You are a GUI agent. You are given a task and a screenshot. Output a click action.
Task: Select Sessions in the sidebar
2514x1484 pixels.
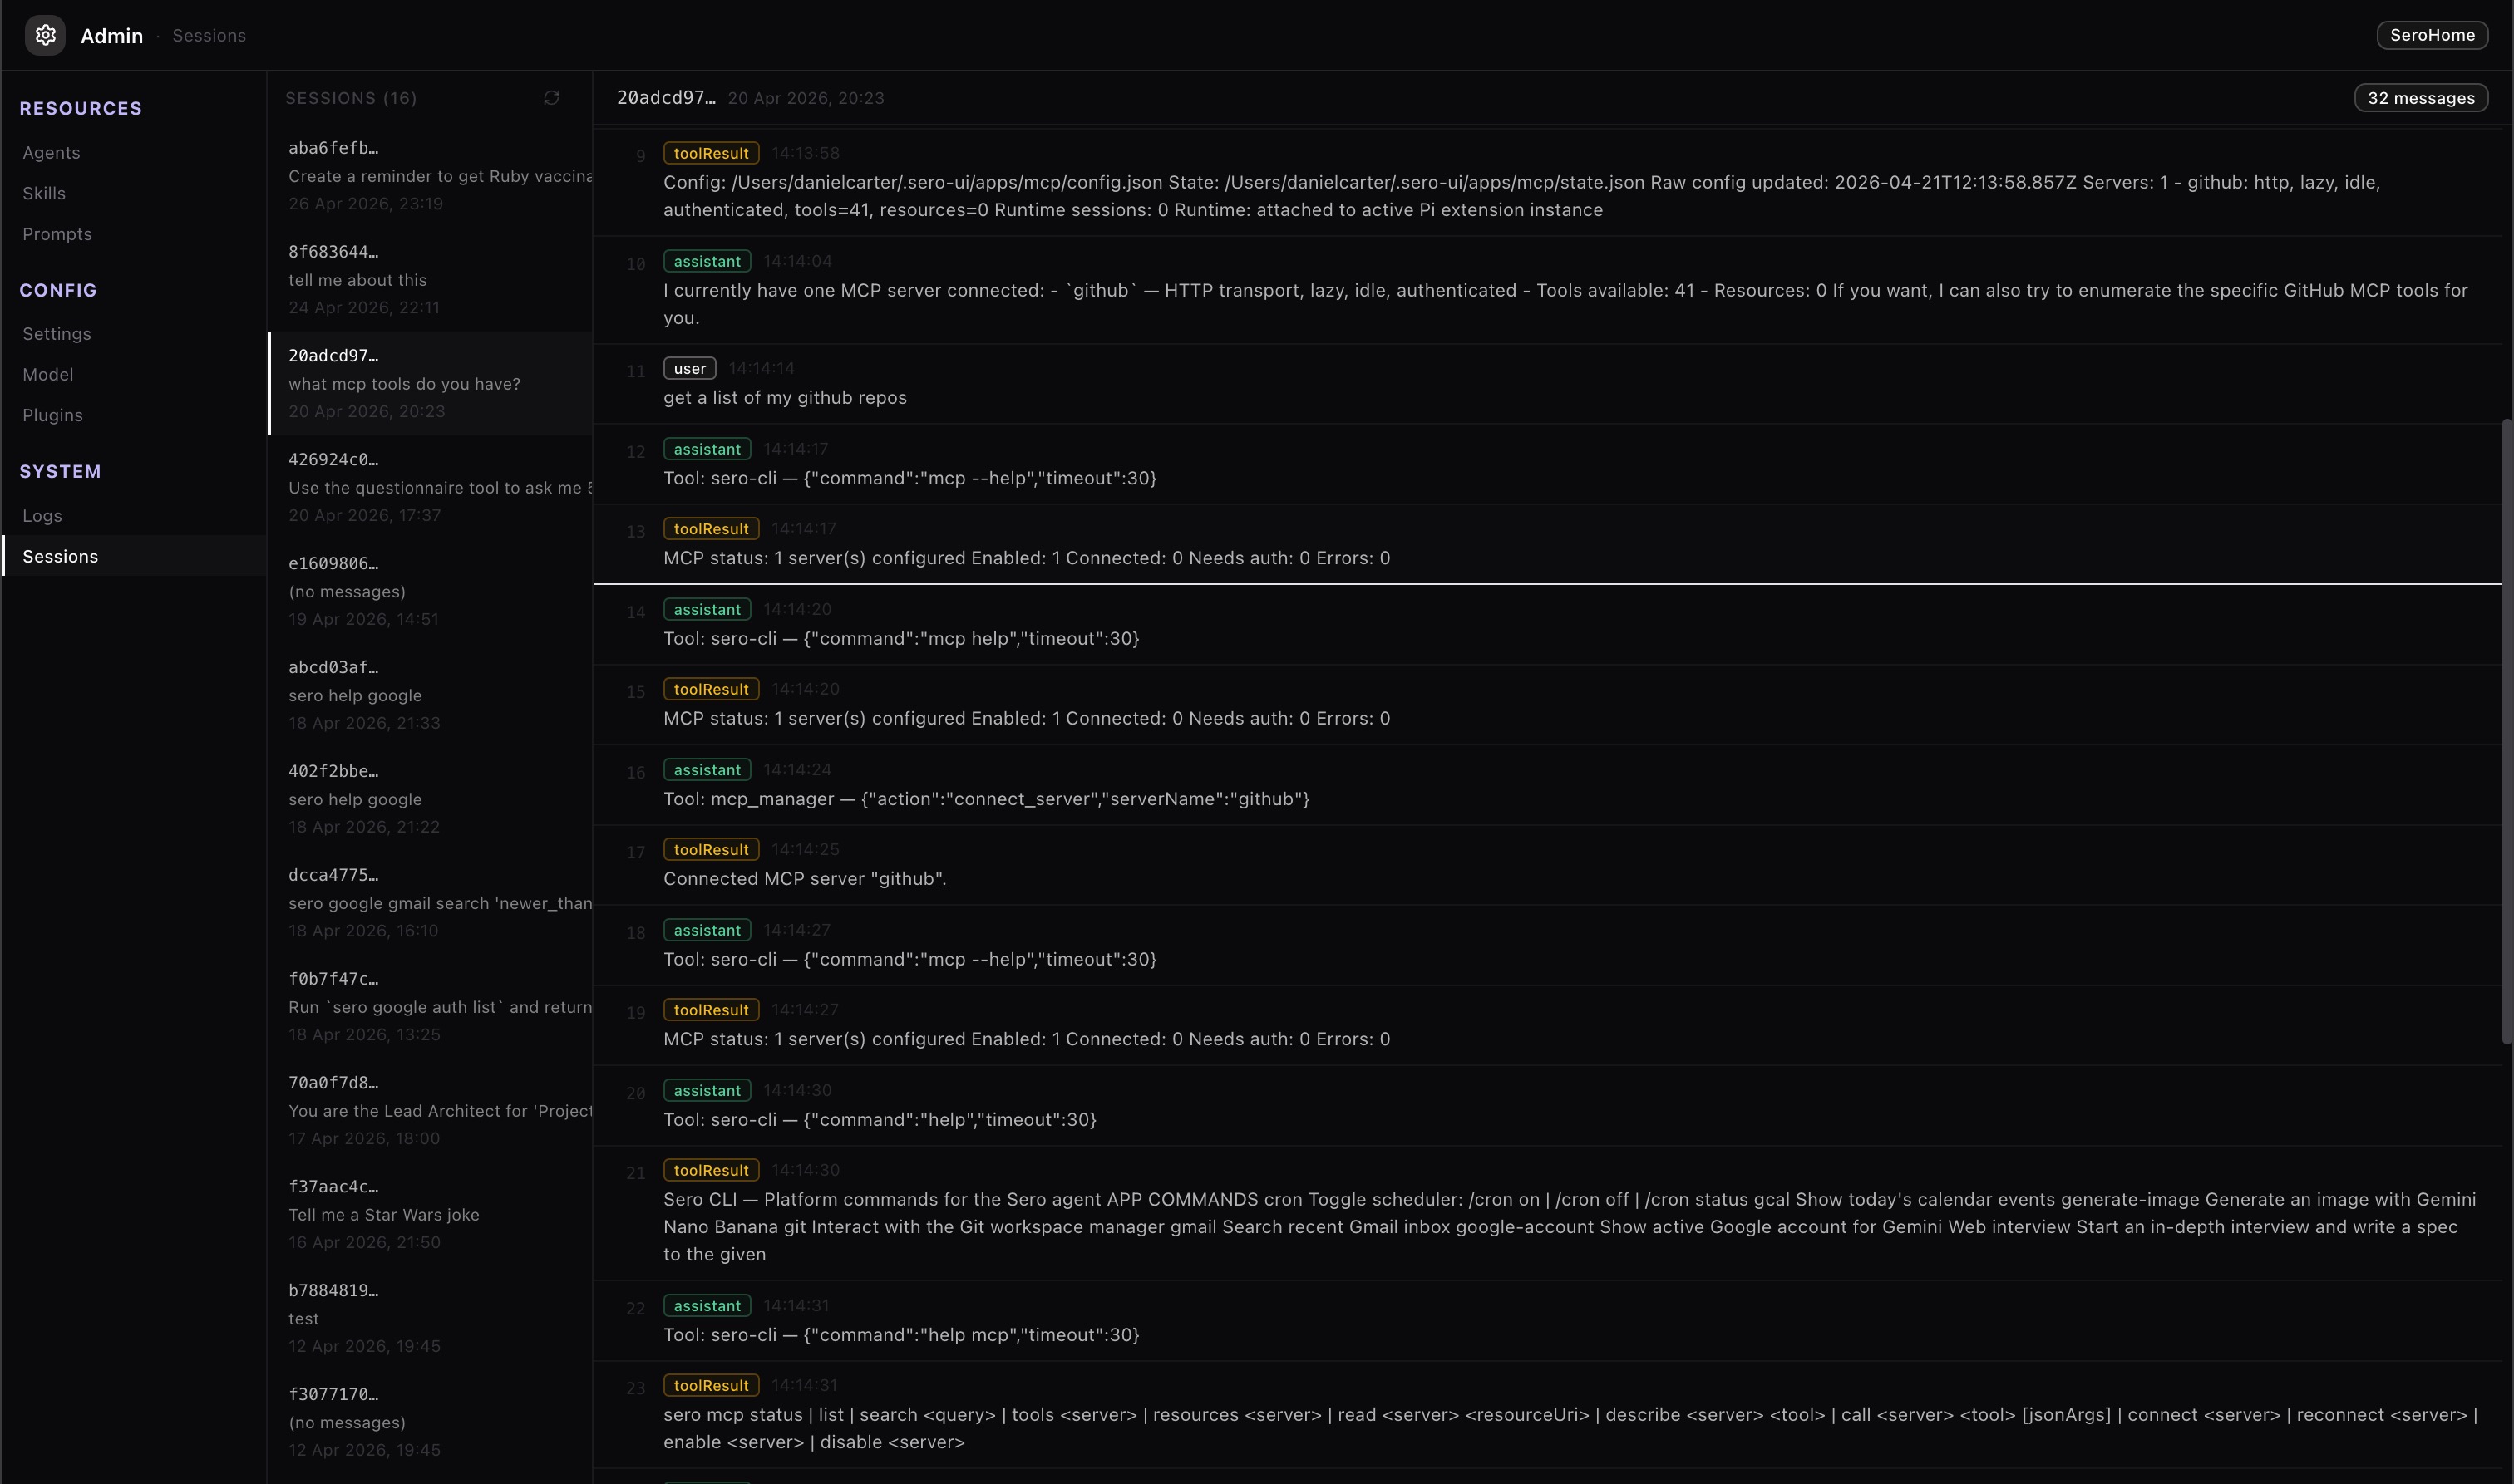pos(60,557)
